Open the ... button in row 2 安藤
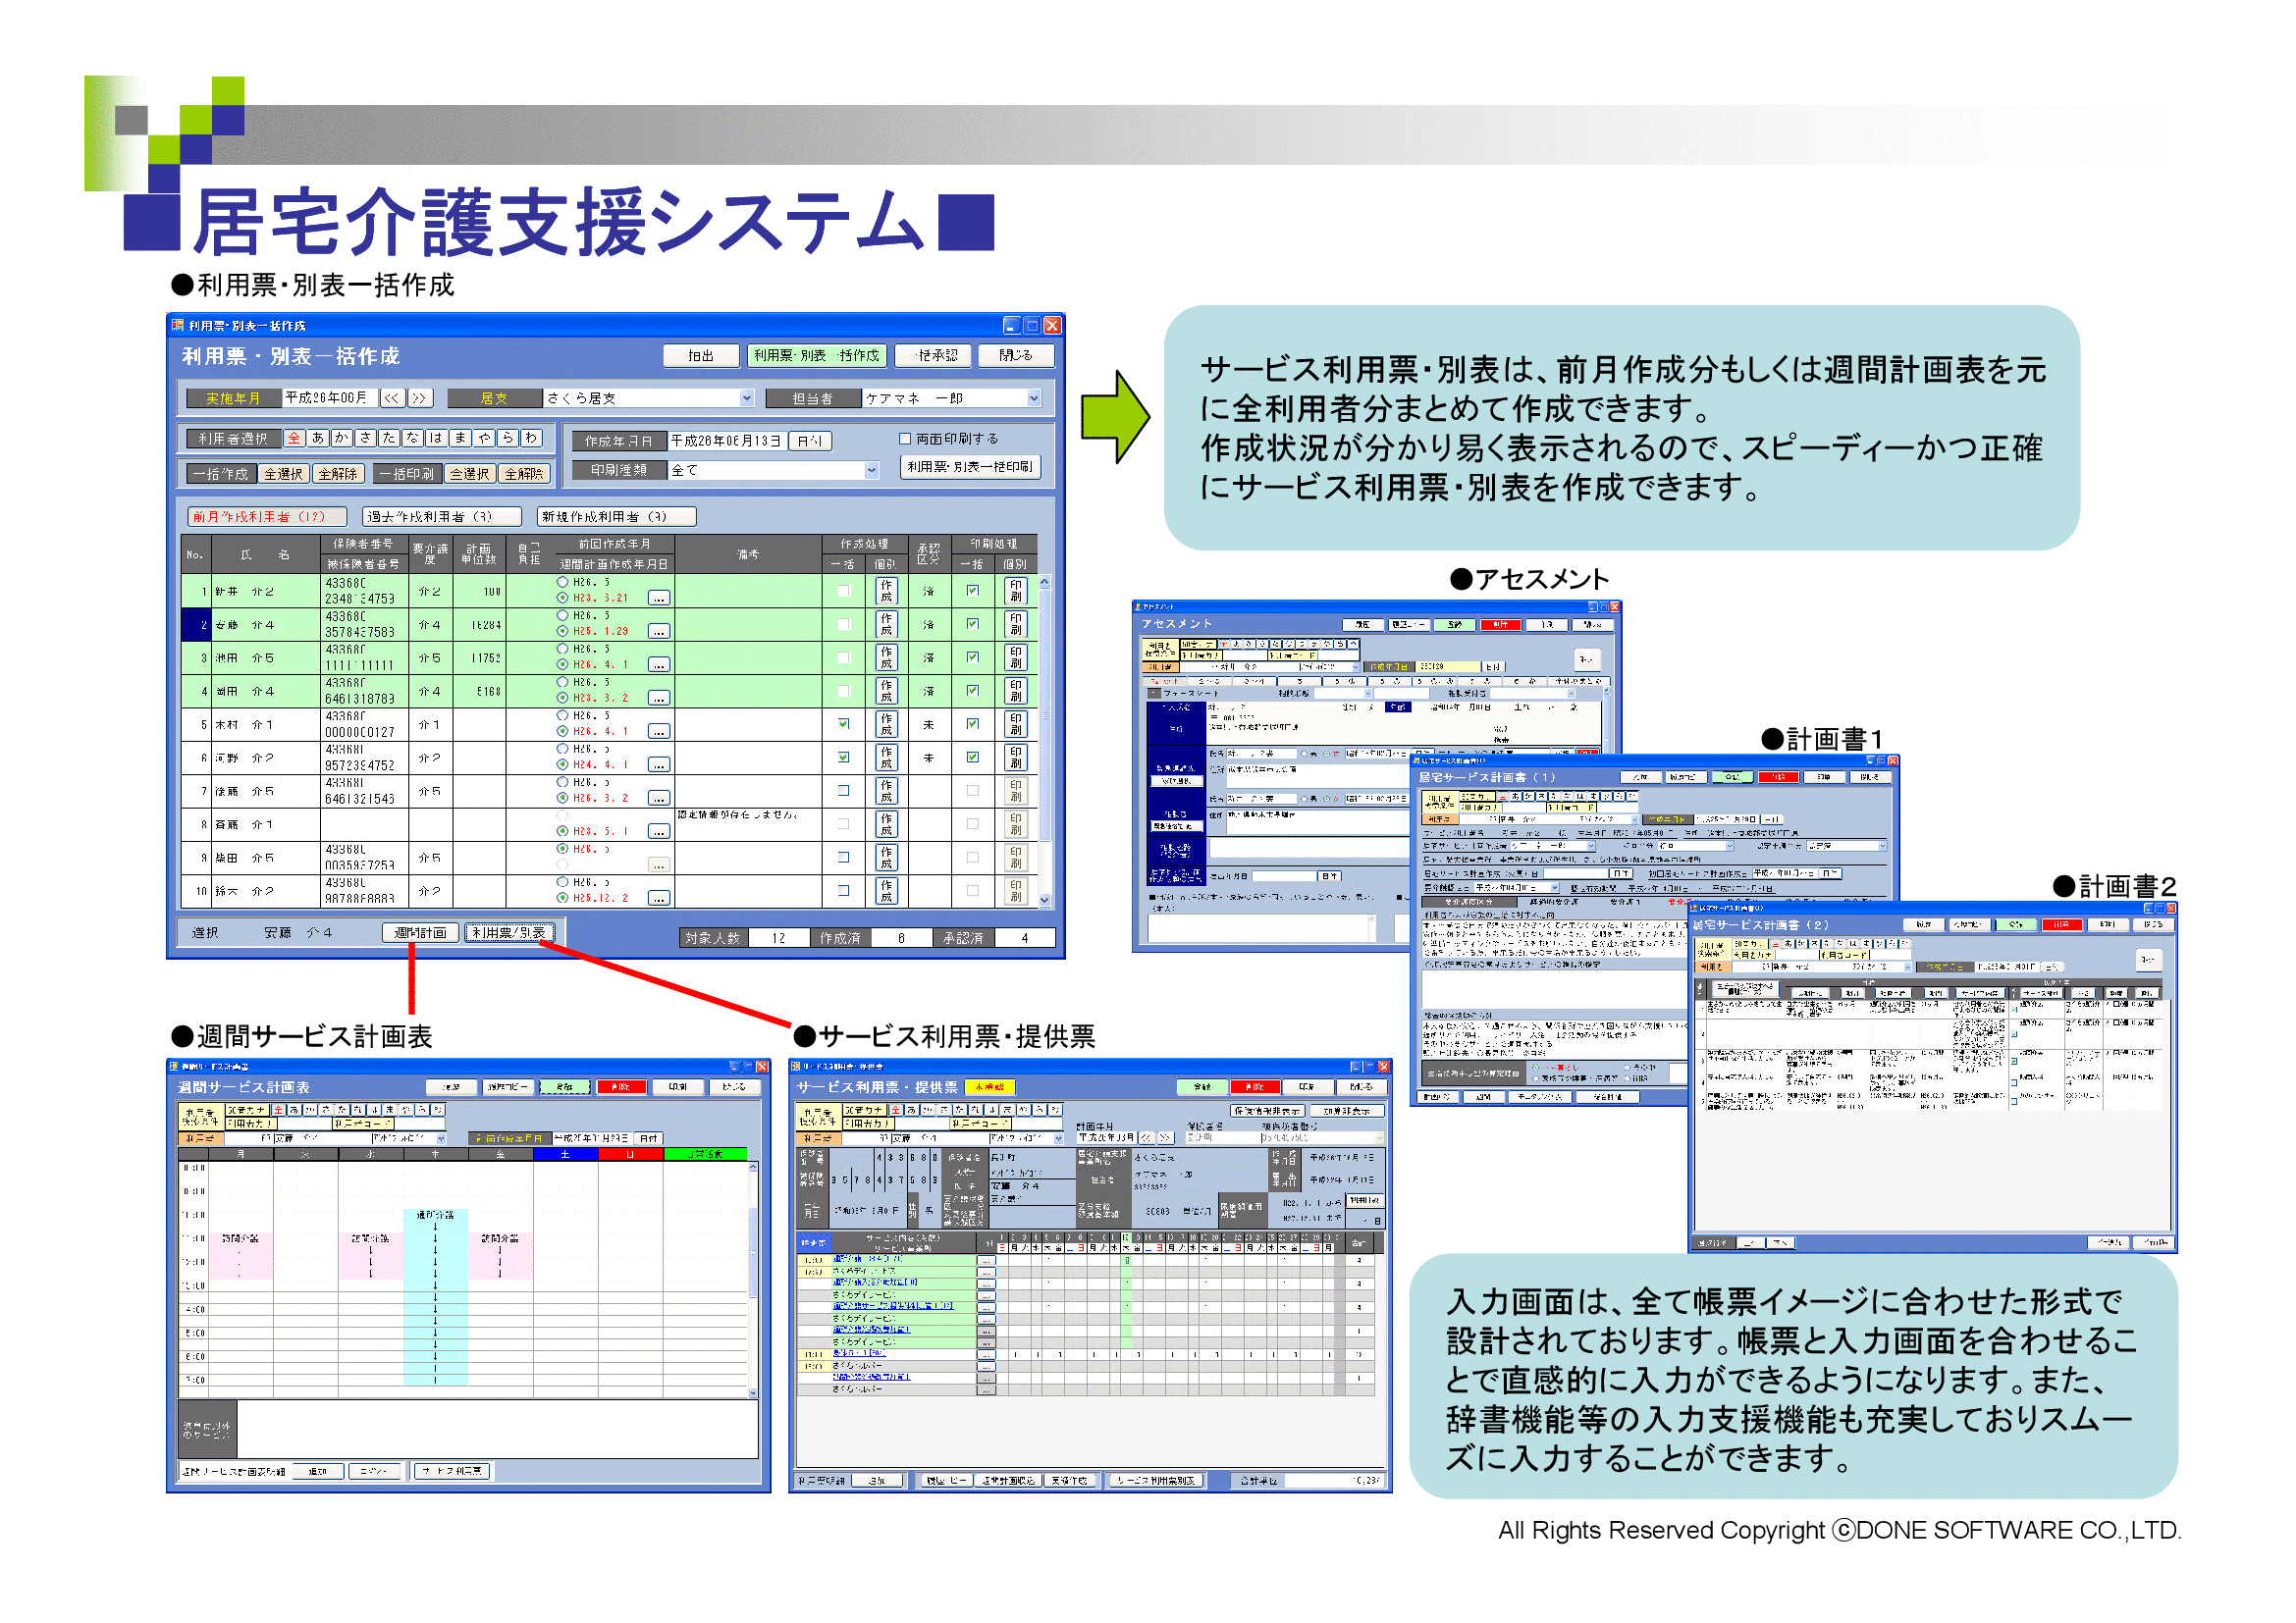Image resolution: width=2296 pixels, height=1623 pixels. pyautogui.click(x=659, y=632)
